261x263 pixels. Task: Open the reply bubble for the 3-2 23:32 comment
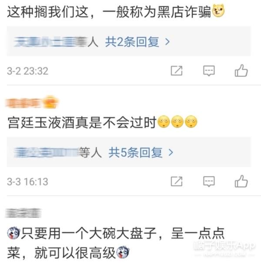tap(209, 71)
